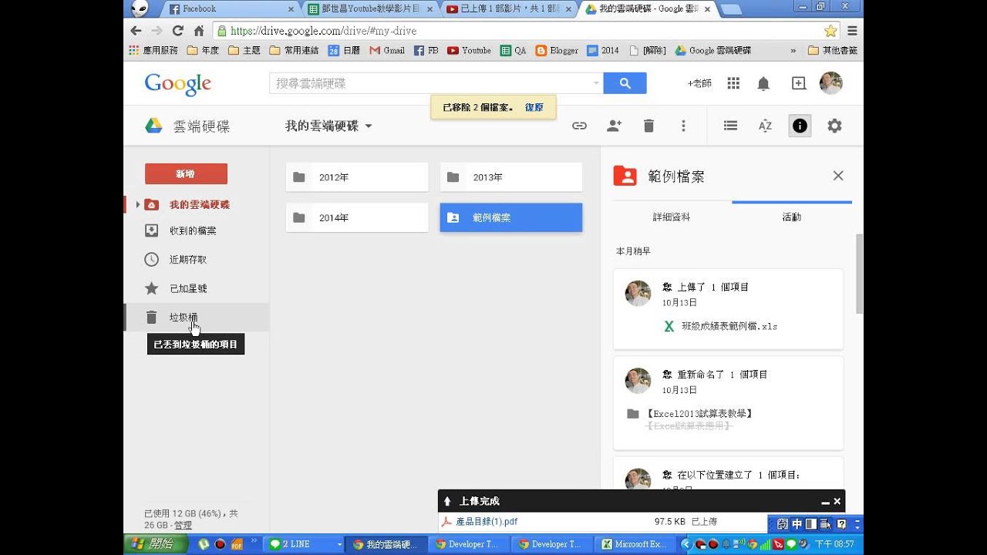Viewport: 987px width, 555px height.
Task: Expand the 我的雲端硬碟 tree arrow
Action: click(138, 204)
